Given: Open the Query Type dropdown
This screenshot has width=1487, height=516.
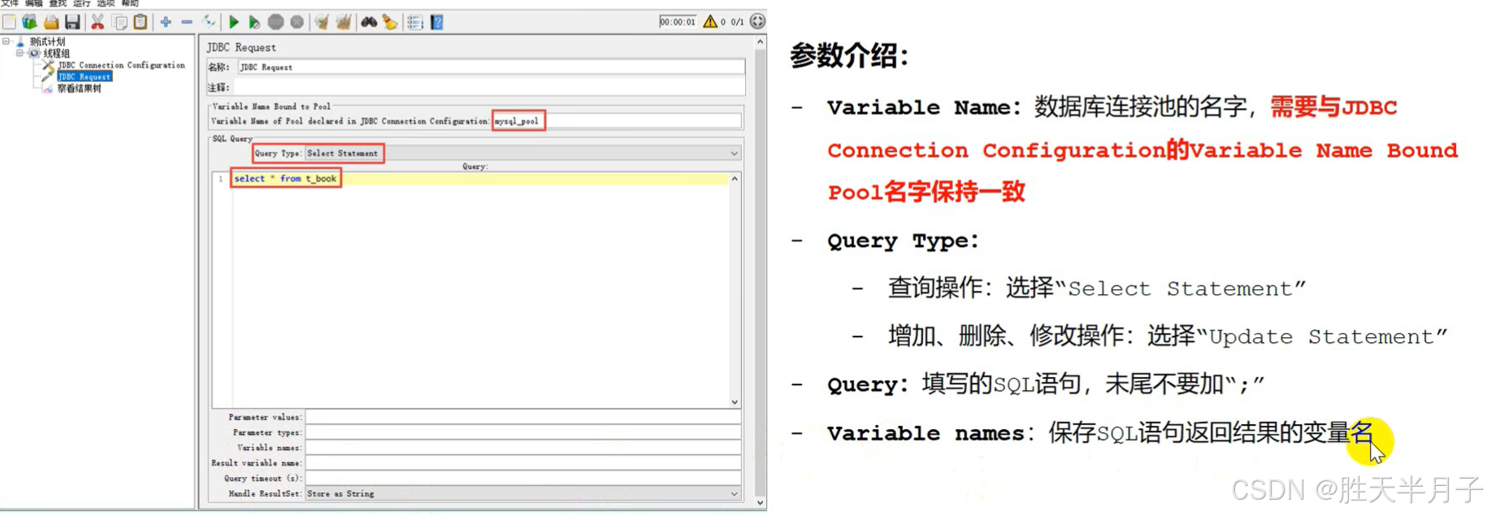Looking at the screenshot, I should tap(522, 154).
